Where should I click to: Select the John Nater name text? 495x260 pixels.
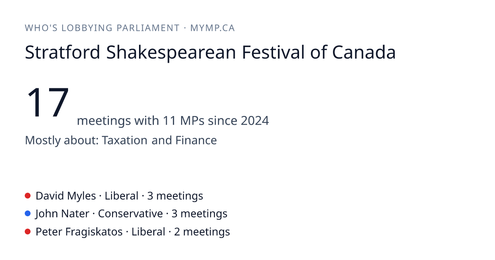point(62,214)
